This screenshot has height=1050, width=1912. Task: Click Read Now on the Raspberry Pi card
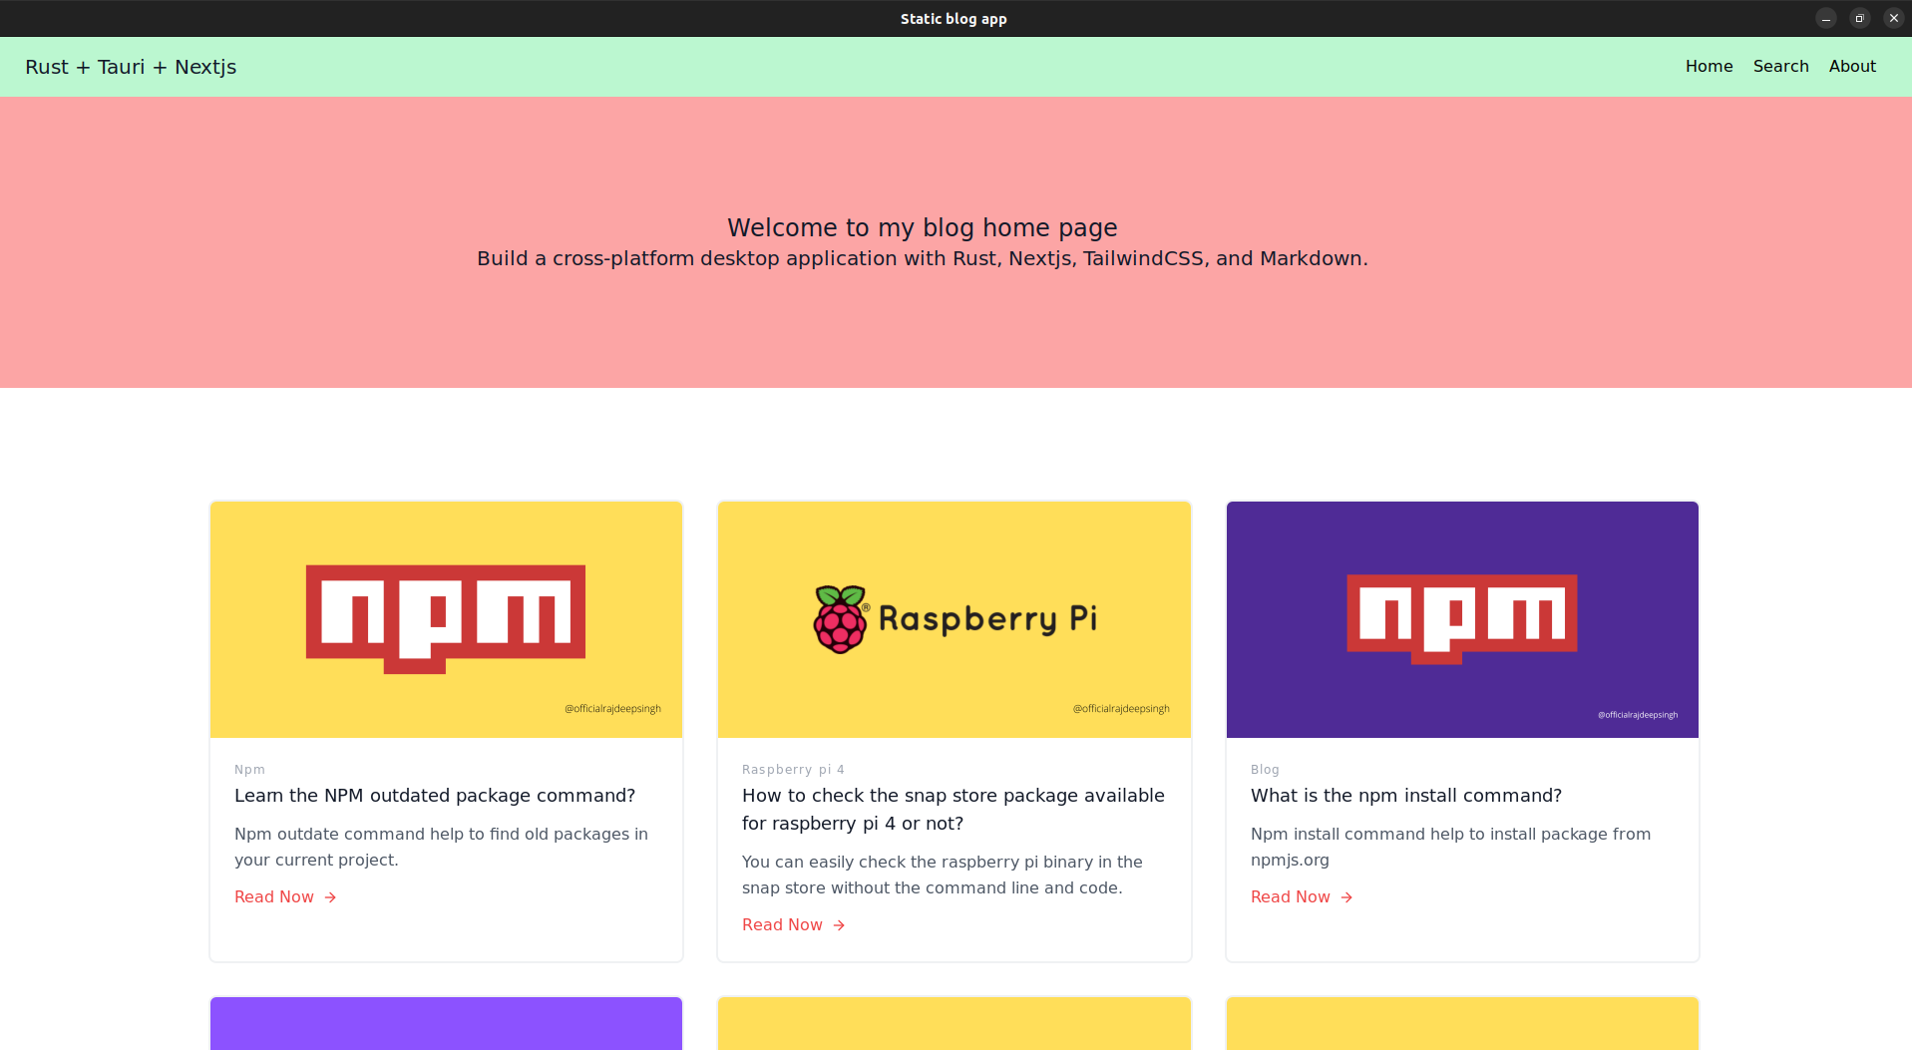click(782, 924)
